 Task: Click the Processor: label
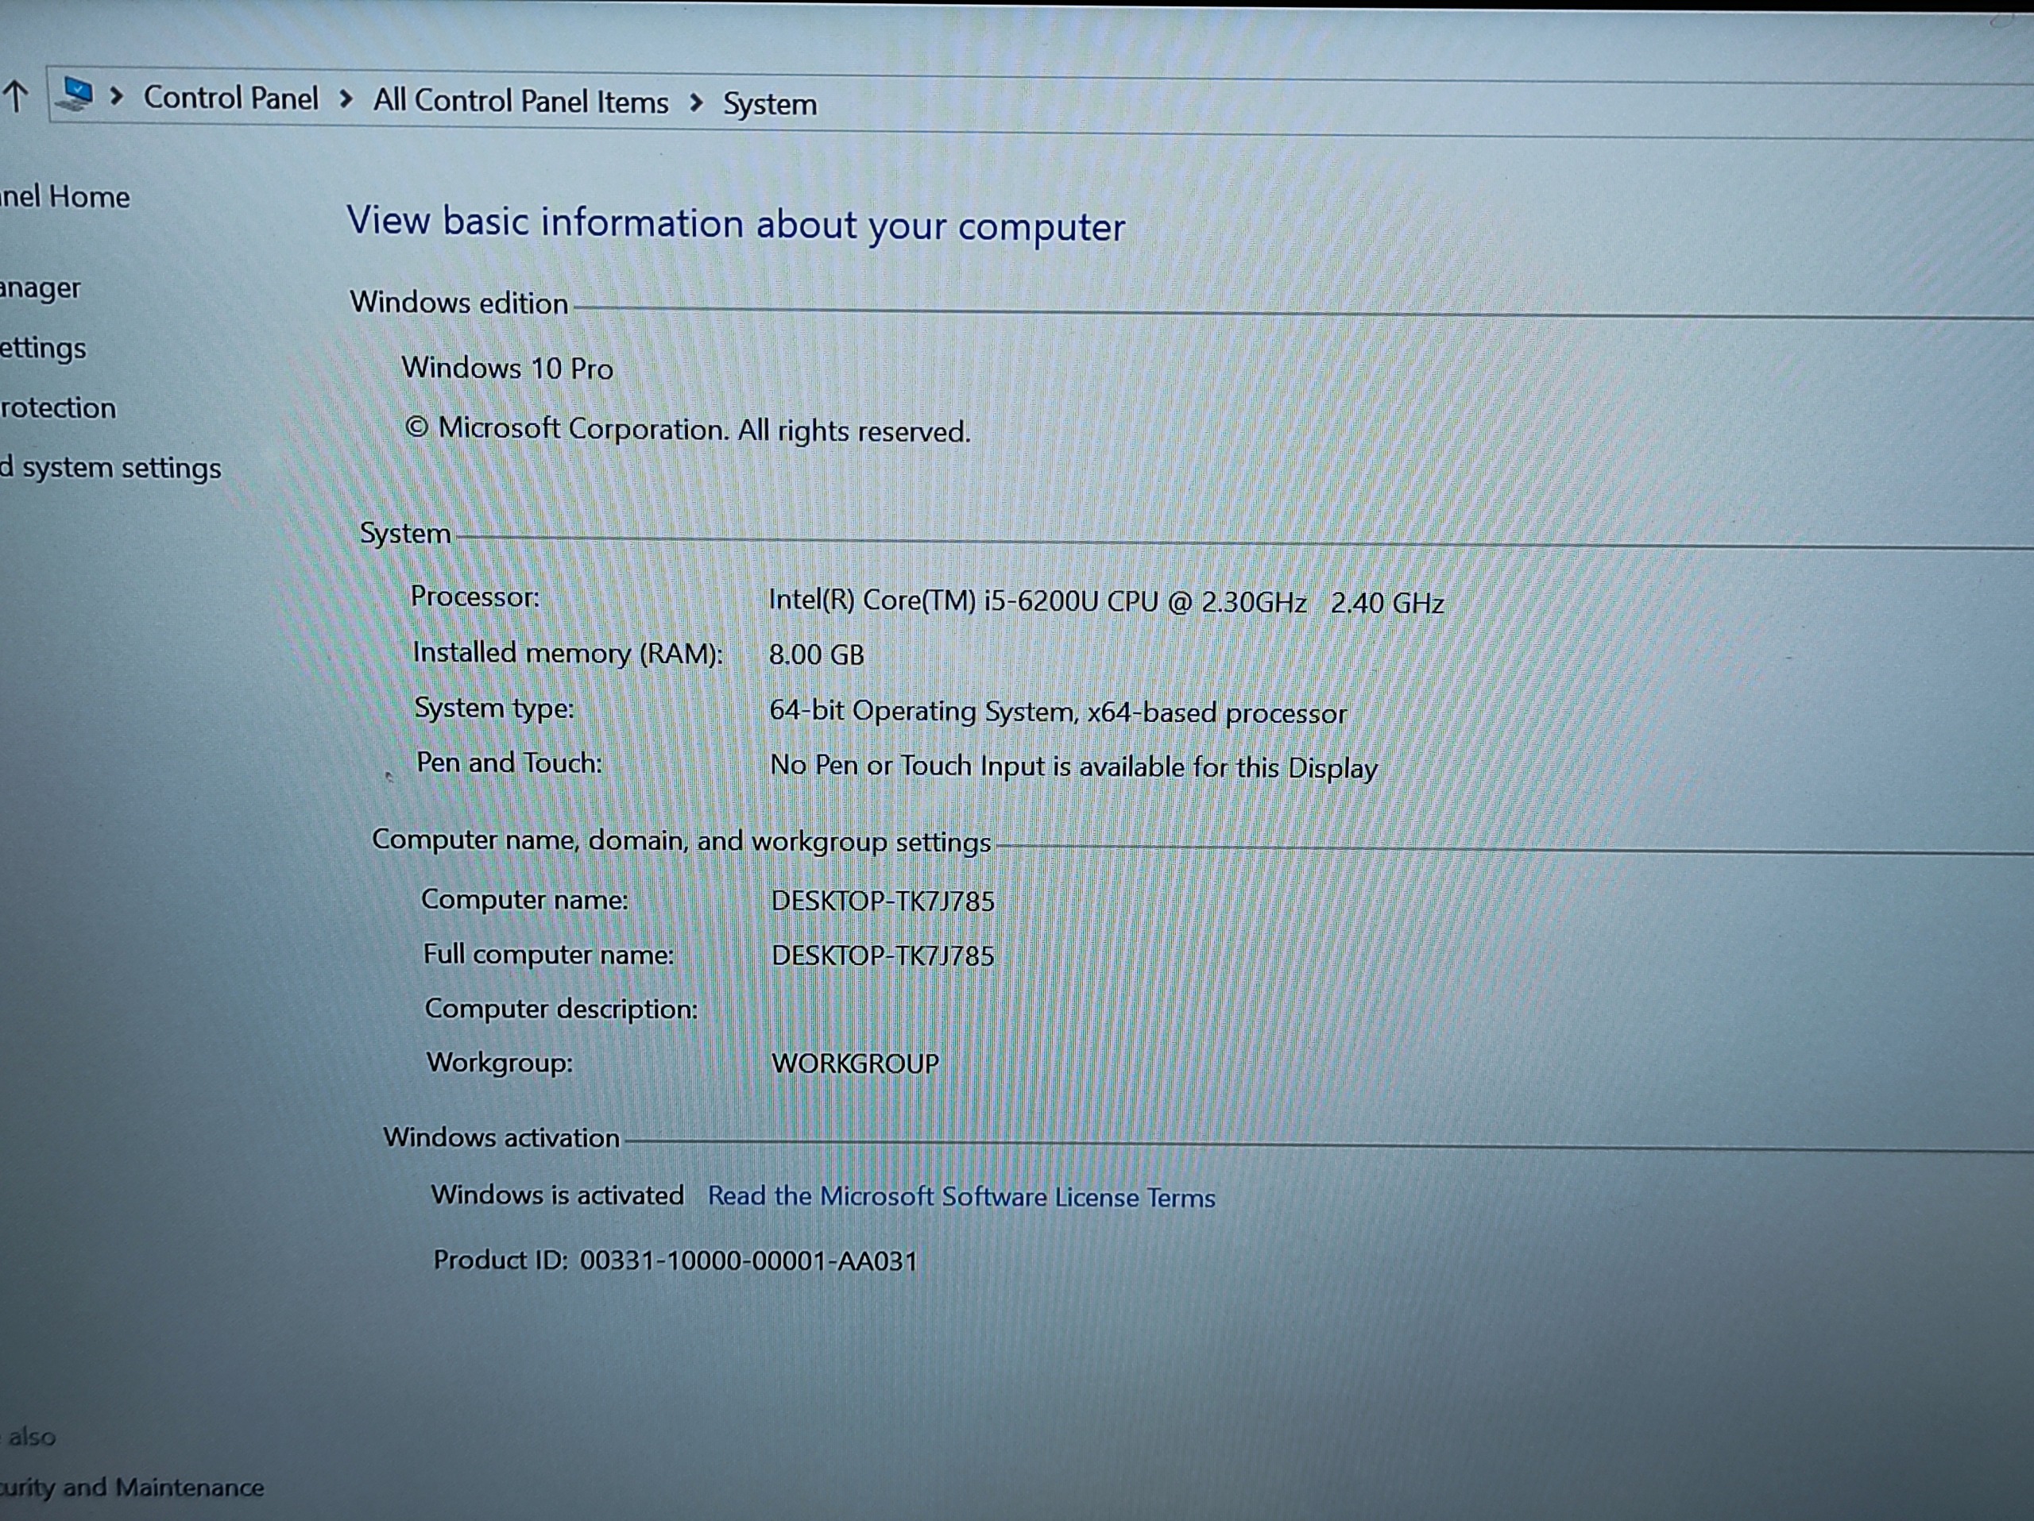tap(474, 597)
